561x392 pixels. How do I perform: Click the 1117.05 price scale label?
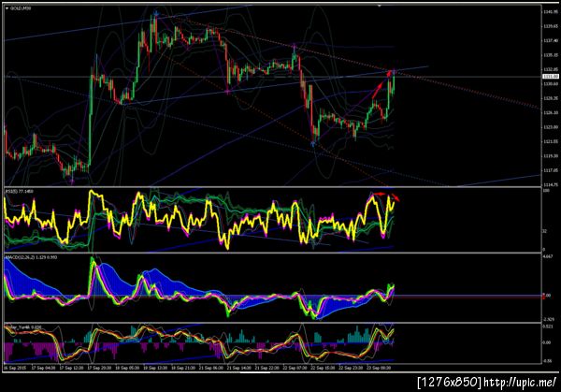coord(551,171)
